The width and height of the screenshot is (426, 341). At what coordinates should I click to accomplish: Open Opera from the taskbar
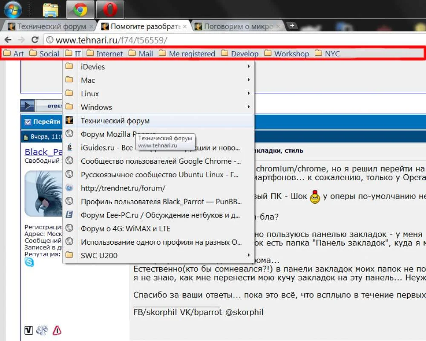tap(110, 10)
